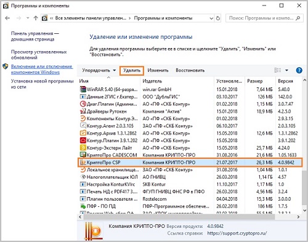The width and height of the screenshot is (308, 242).
Task: Click the Изменить toolbar button
Action: pos(158,70)
